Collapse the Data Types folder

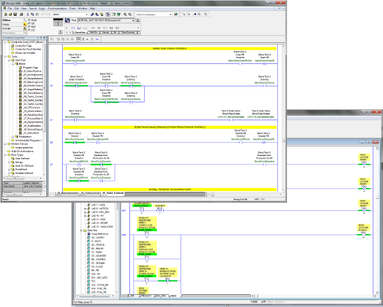coord(5,155)
